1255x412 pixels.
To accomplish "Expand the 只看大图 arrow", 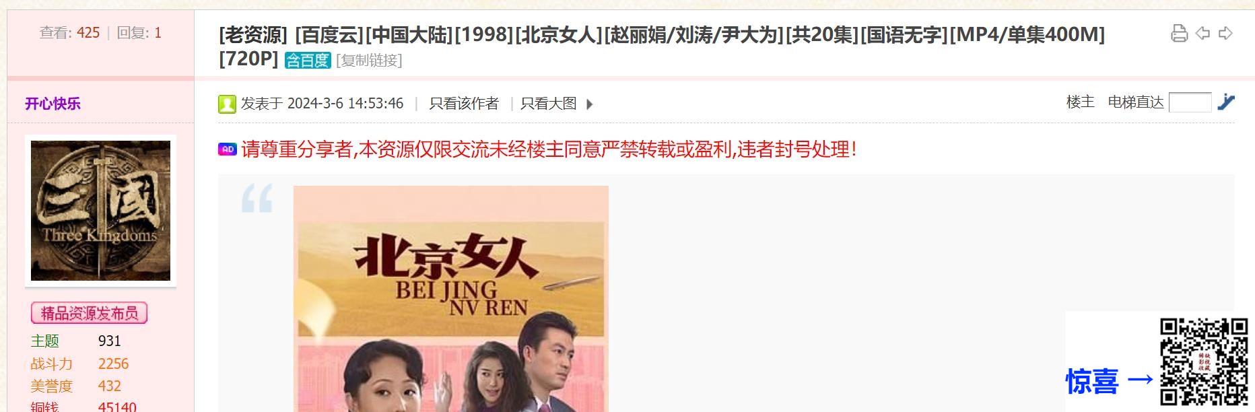I will (590, 104).
